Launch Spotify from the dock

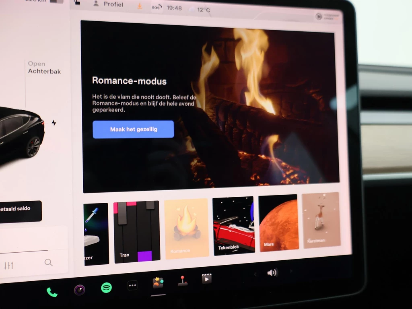click(x=106, y=287)
